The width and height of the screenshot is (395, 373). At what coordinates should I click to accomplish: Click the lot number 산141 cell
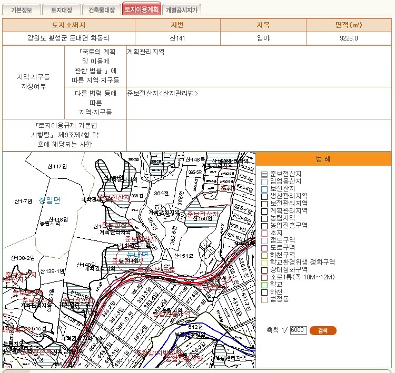click(x=177, y=38)
